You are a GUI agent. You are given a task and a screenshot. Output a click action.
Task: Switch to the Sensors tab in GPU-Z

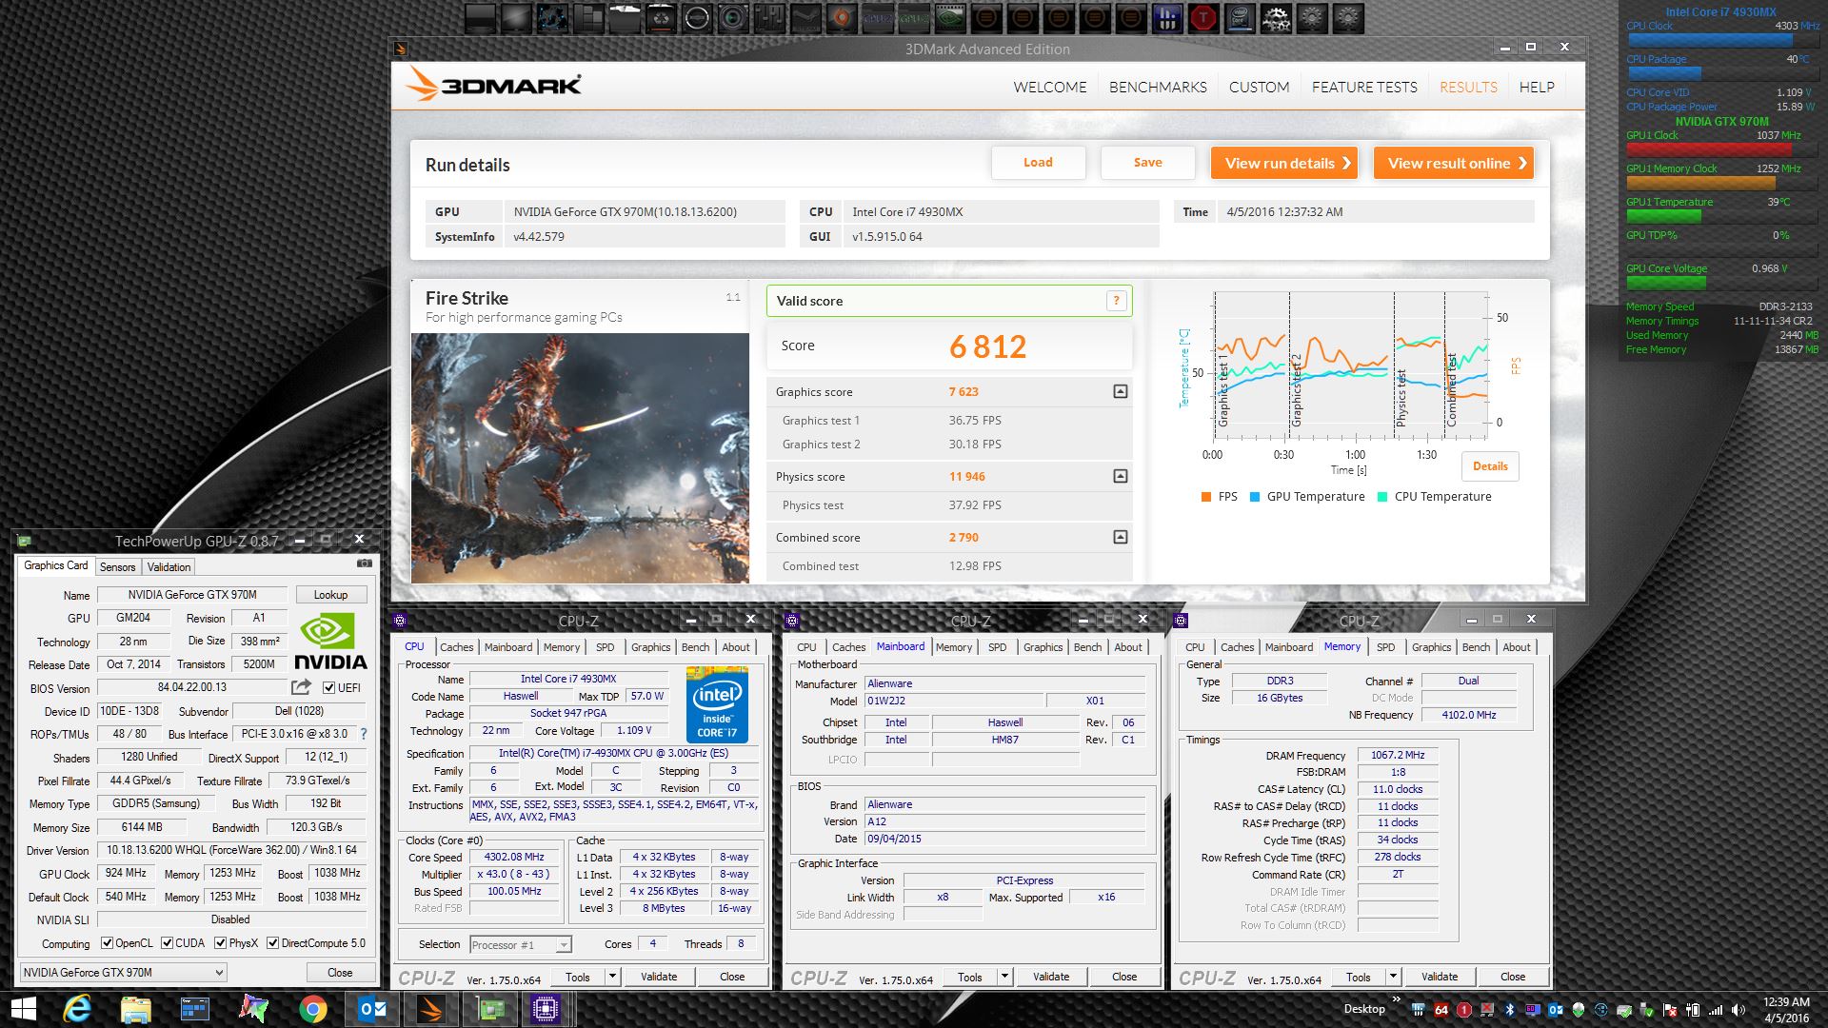point(118,566)
